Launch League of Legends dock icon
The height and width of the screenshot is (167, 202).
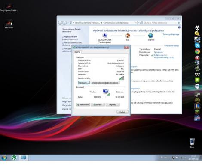click(197, 106)
